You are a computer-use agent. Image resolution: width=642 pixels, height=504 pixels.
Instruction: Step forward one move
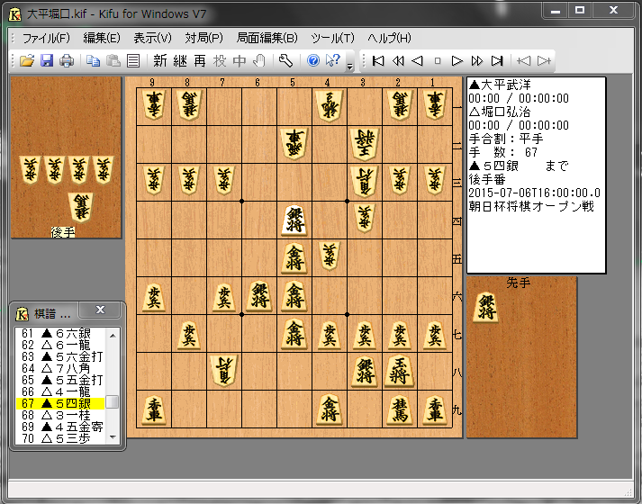tap(457, 61)
